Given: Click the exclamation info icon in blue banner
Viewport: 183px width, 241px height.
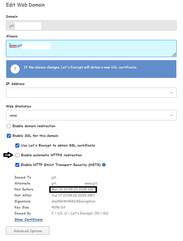Looking at the screenshot, I should 15,69.
